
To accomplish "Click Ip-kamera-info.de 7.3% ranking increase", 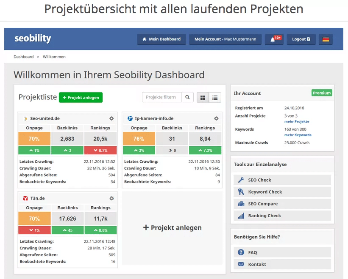I will pos(205,150).
